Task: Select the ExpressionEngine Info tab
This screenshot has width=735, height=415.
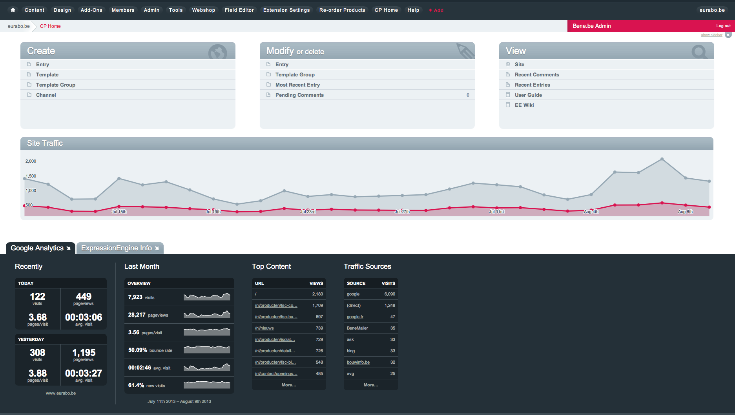Action: tap(120, 248)
